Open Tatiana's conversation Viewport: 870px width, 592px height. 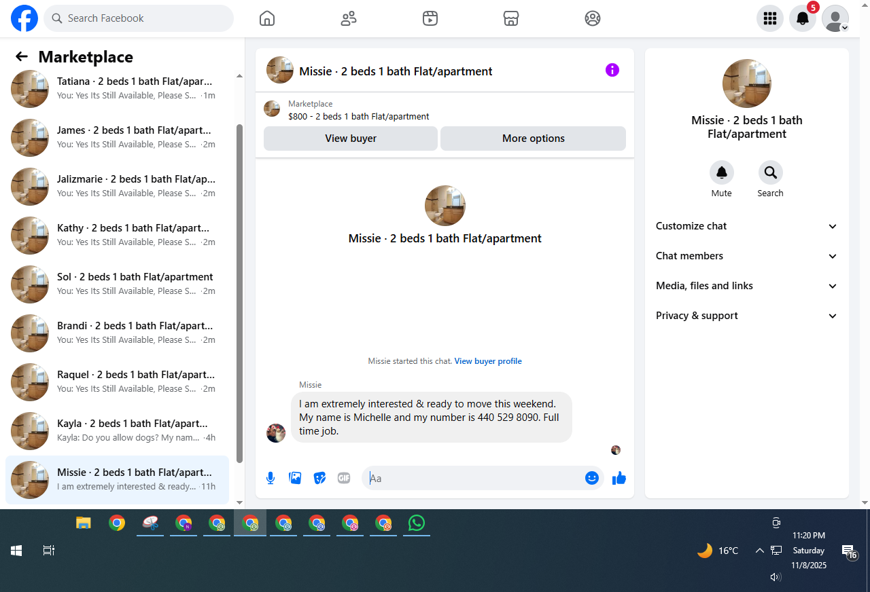[117, 89]
